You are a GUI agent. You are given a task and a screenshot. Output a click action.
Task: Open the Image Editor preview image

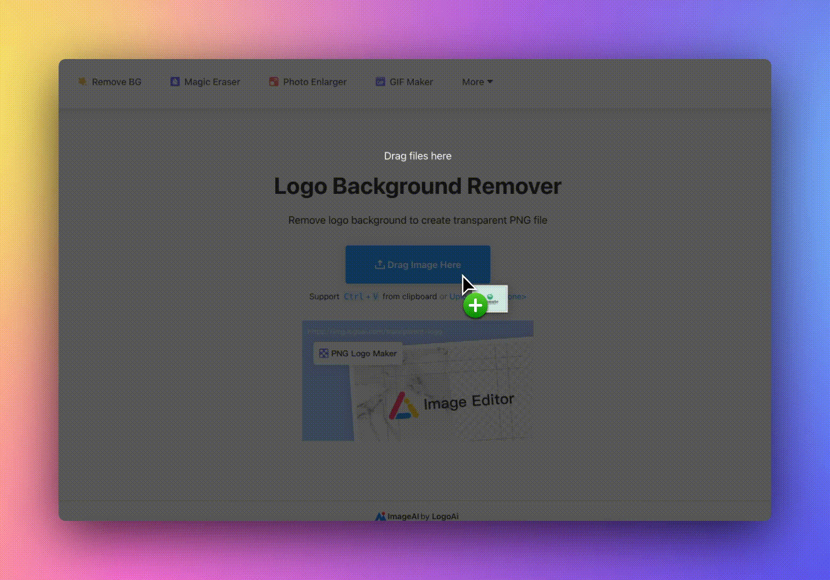[x=418, y=381]
